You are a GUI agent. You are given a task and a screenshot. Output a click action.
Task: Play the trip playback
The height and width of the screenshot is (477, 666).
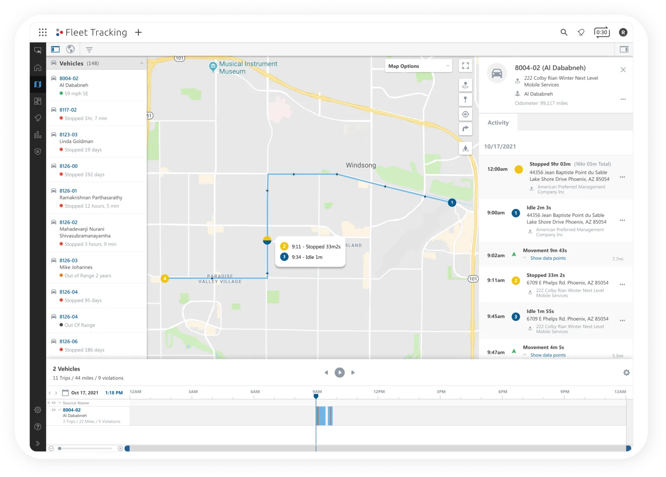(340, 373)
